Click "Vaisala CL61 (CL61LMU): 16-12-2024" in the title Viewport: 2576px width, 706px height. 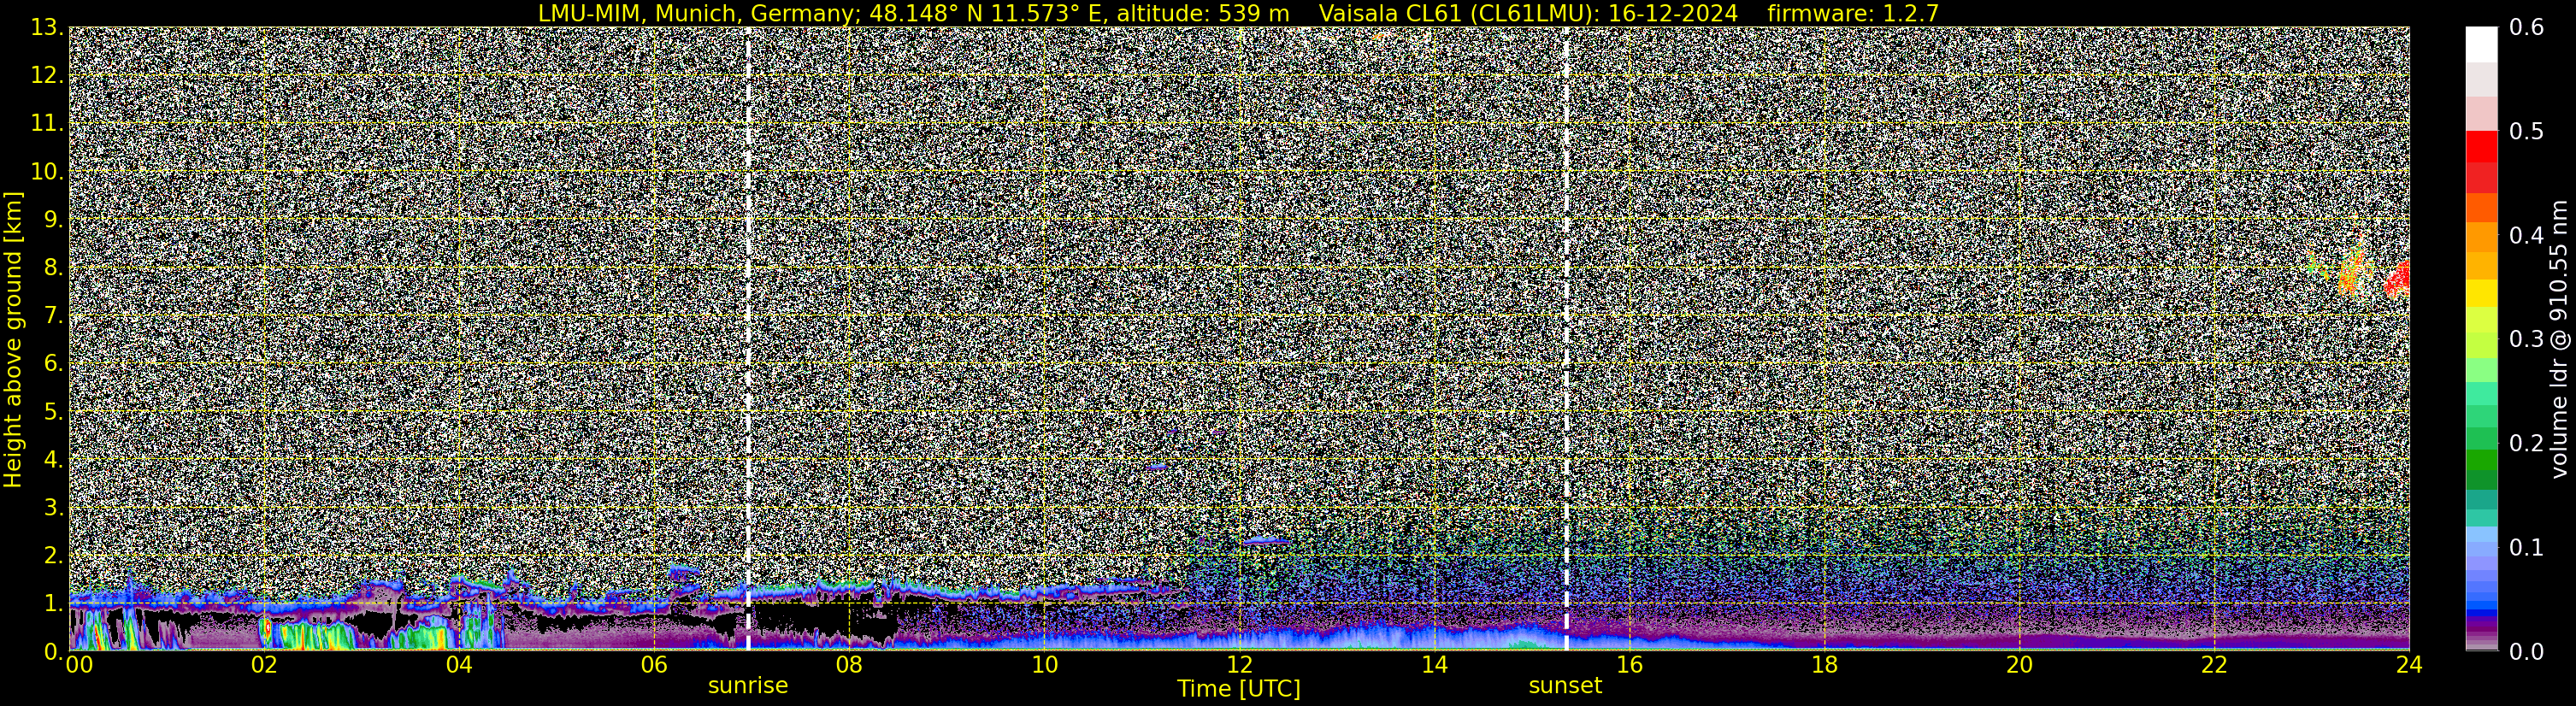1529,13
